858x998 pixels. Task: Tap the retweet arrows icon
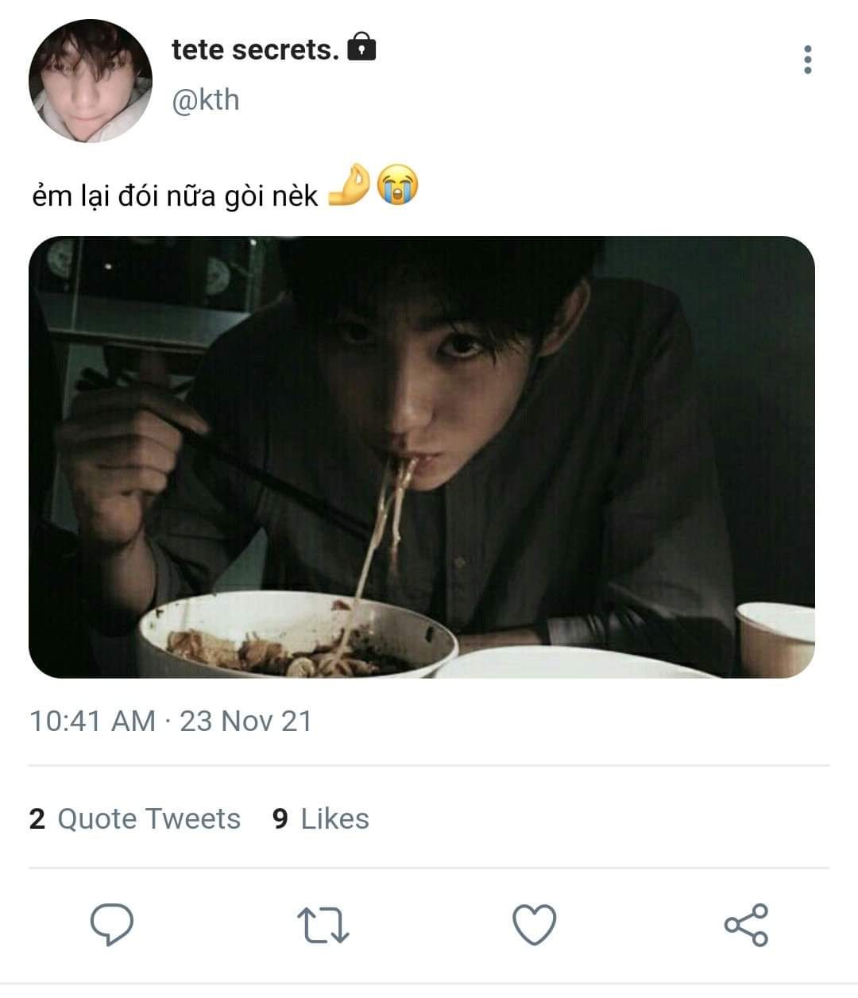coord(323,926)
